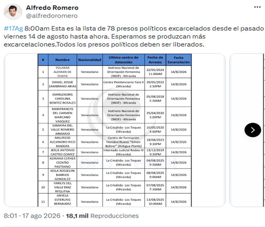Select the MAURICIO ALEJANDRO RICO MADERA cell
This screenshot has height=227, width=265.
(62, 142)
